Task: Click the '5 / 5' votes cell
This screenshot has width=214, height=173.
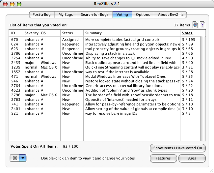Action: click(x=186, y=113)
